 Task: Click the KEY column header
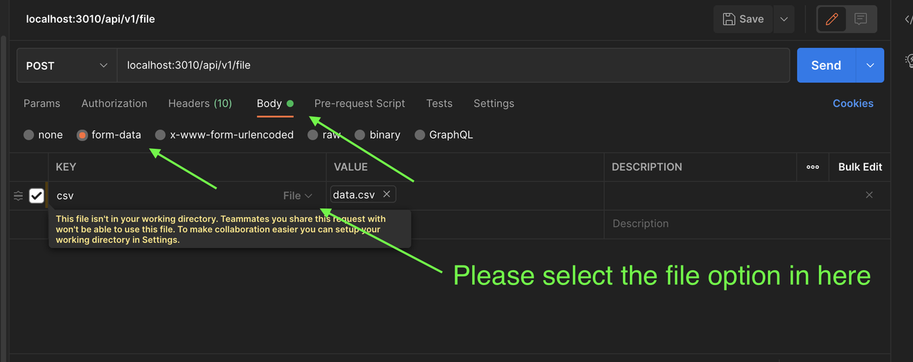click(66, 167)
